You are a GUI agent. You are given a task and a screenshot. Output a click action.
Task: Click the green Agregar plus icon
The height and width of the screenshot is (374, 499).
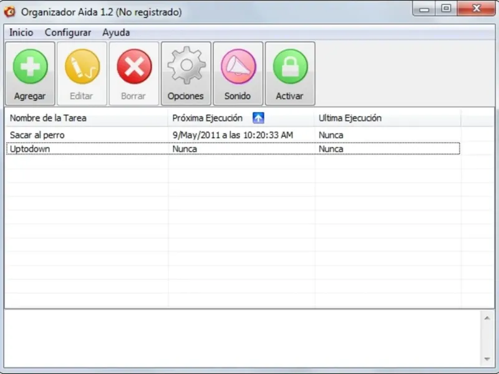(30, 66)
